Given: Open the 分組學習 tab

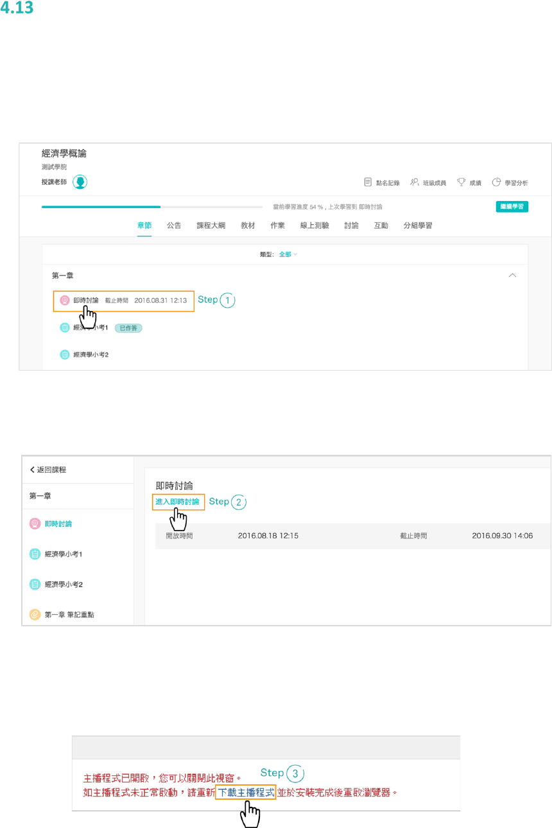Looking at the screenshot, I should pyautogui.click(x=417, y=225).
